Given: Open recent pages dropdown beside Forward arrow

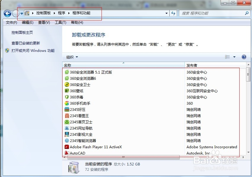Looking at the screenshot, I should pyautogui.click(x=22, y=14).
